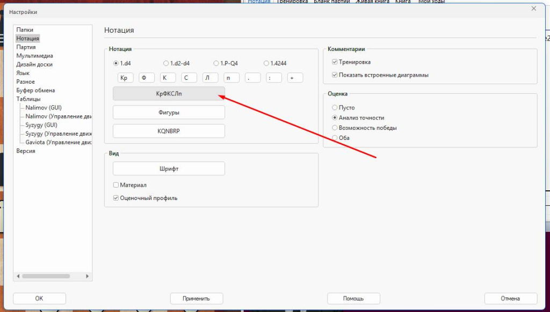Open the Шрифт font selector
The width and height of the screenshot is (550, 312).
click(x=168, y=168)
